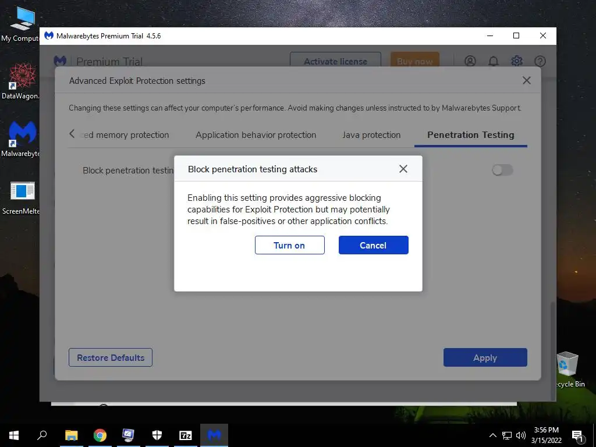The width and height of the screenshot is (596, 447).
Task: Close the Malwarebytes window
Action: (x=543, y=36)
